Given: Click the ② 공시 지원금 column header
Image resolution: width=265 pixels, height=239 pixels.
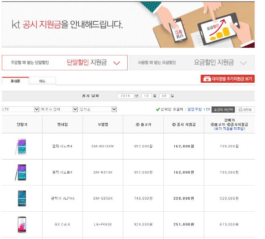Looking at the screenshot, I should pyautogui.click(x=184, y=125).
